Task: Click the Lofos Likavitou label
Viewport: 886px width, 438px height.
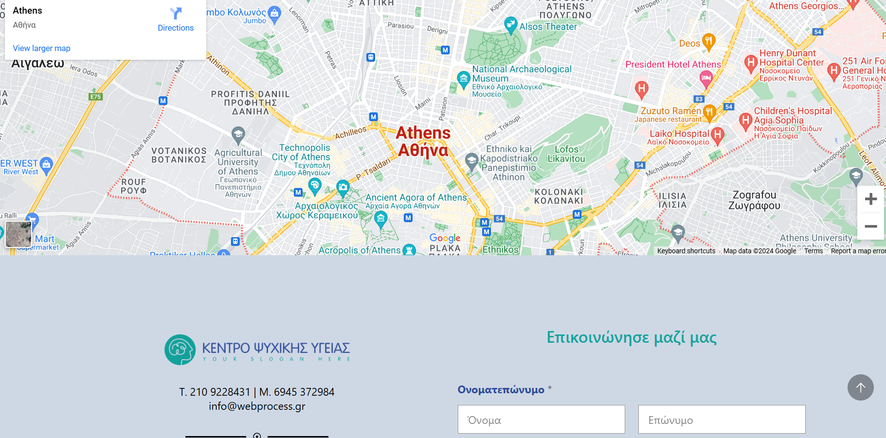Action: pyautogui.click(x=566, y=154)
